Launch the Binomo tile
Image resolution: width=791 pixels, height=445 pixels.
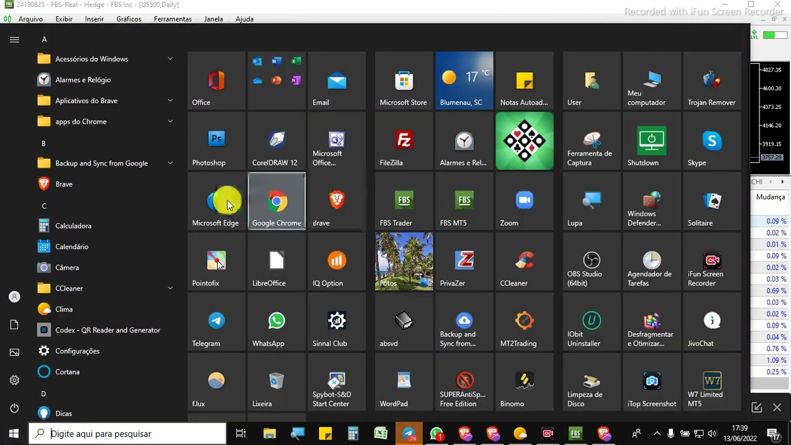[525, 382]
